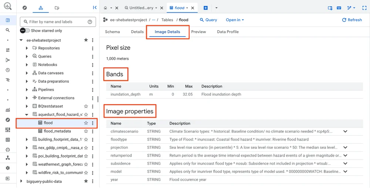Star the flood table

pos(86,123)
